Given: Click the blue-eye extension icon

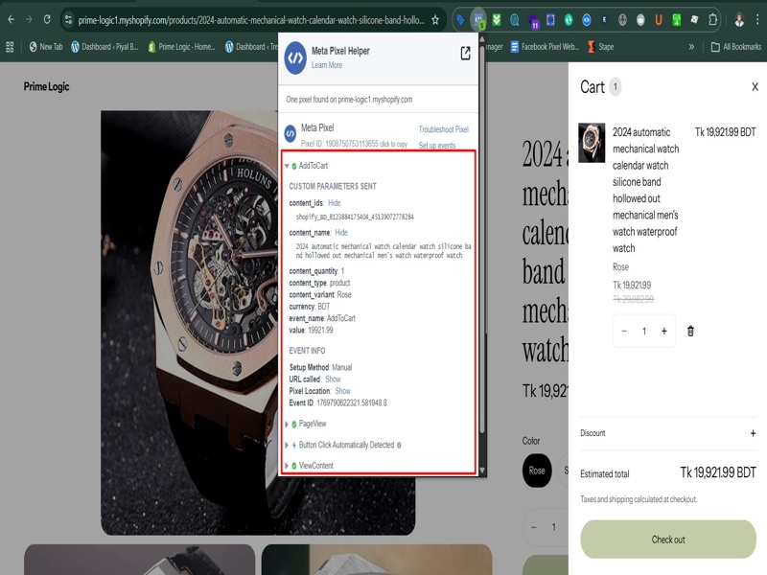Looking at the screenshot, I should tap(587, 20).
